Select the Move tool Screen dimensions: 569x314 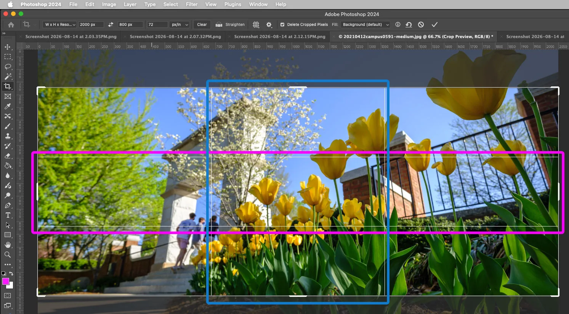[8, 47]
